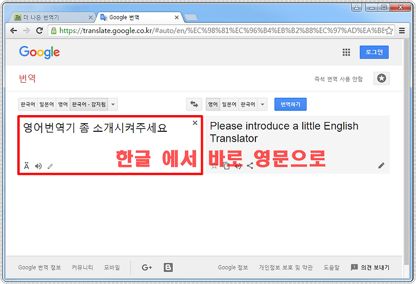Expand source language dropdown arrow

pos(113,105)
